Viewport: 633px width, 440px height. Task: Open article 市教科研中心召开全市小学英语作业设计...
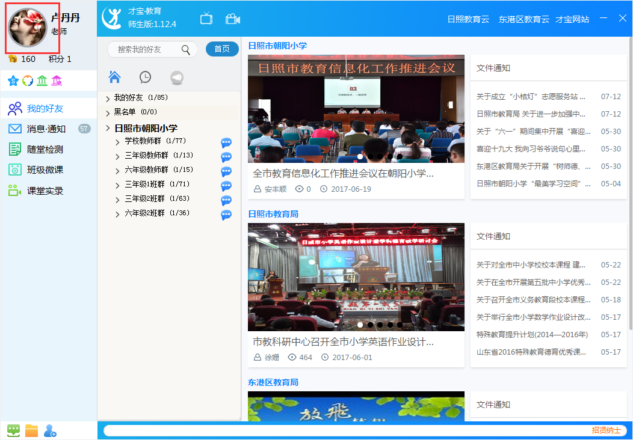coord(343,342)
